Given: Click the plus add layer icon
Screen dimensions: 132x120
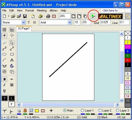Looking at the screenshot, I should 51,110.
